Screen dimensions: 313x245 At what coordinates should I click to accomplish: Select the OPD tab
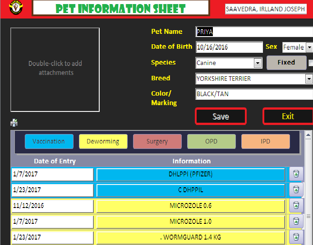pyautogui.click(x=211, y=141)
